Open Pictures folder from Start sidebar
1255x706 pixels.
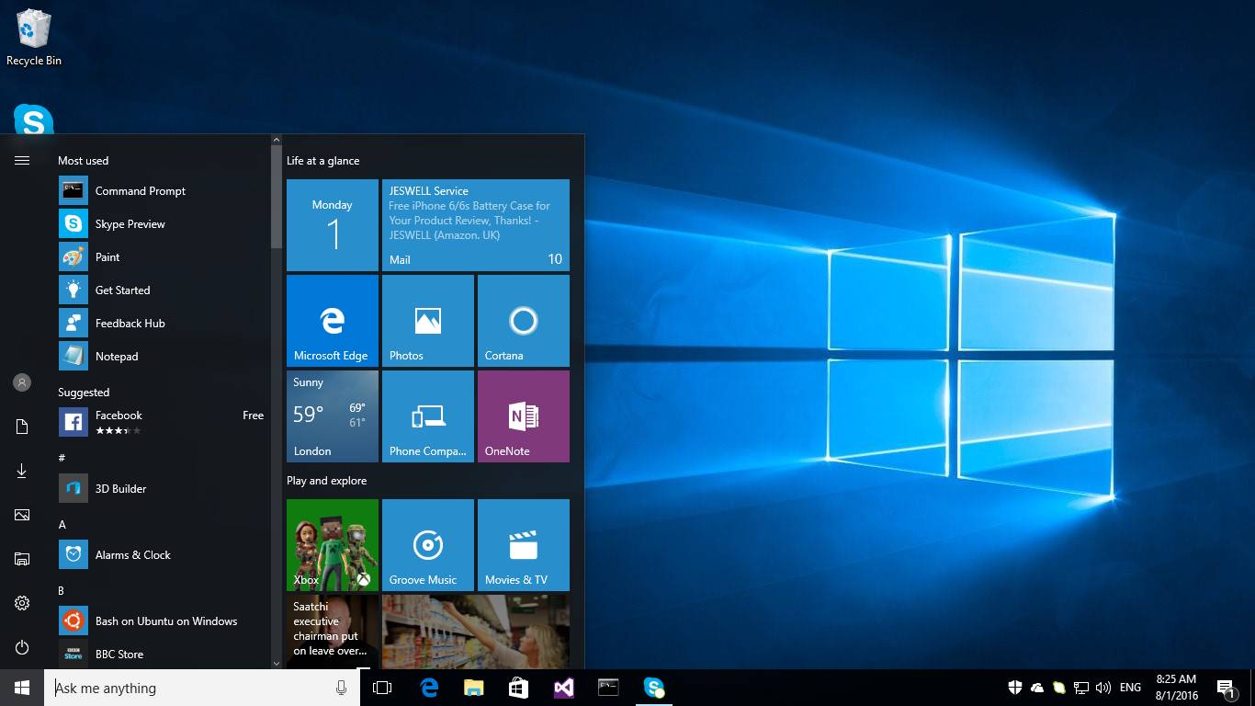point(22,515)
